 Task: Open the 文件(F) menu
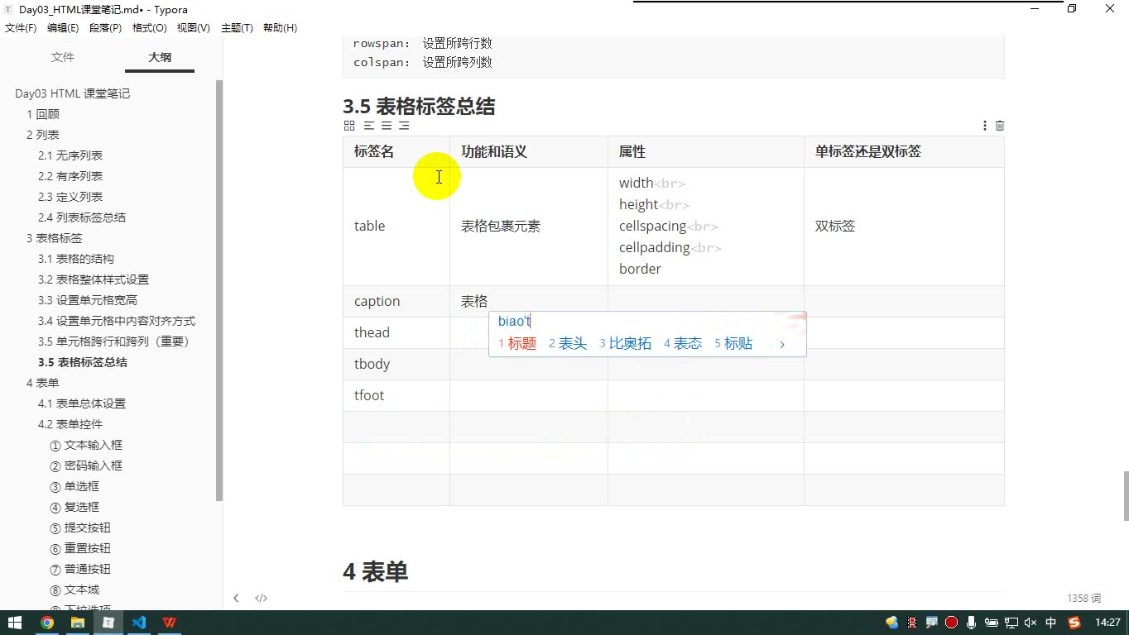click(x=21, y=28)
